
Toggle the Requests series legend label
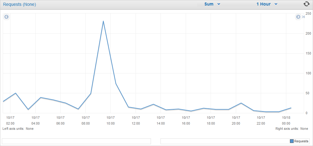point(301,141)
